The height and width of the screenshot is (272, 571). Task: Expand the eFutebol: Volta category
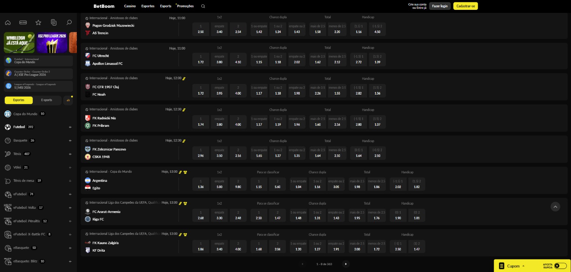70,208
